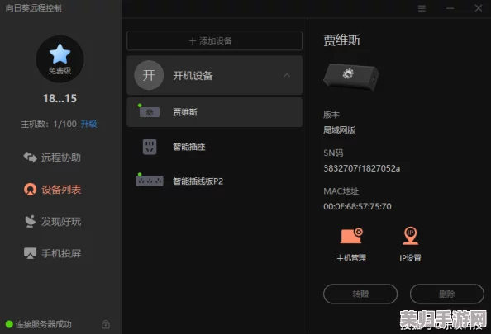Click Add Device (添加设备) button
491x334 pixels.
pyautogui.click(x=214, y=40)
